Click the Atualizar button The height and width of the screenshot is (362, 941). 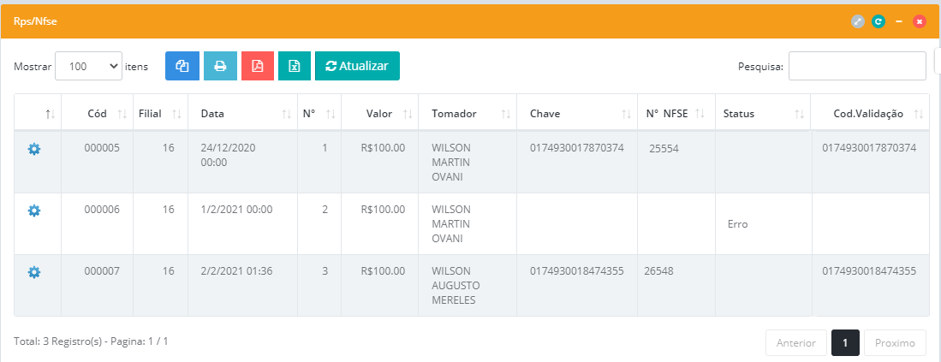pos(357,66)
